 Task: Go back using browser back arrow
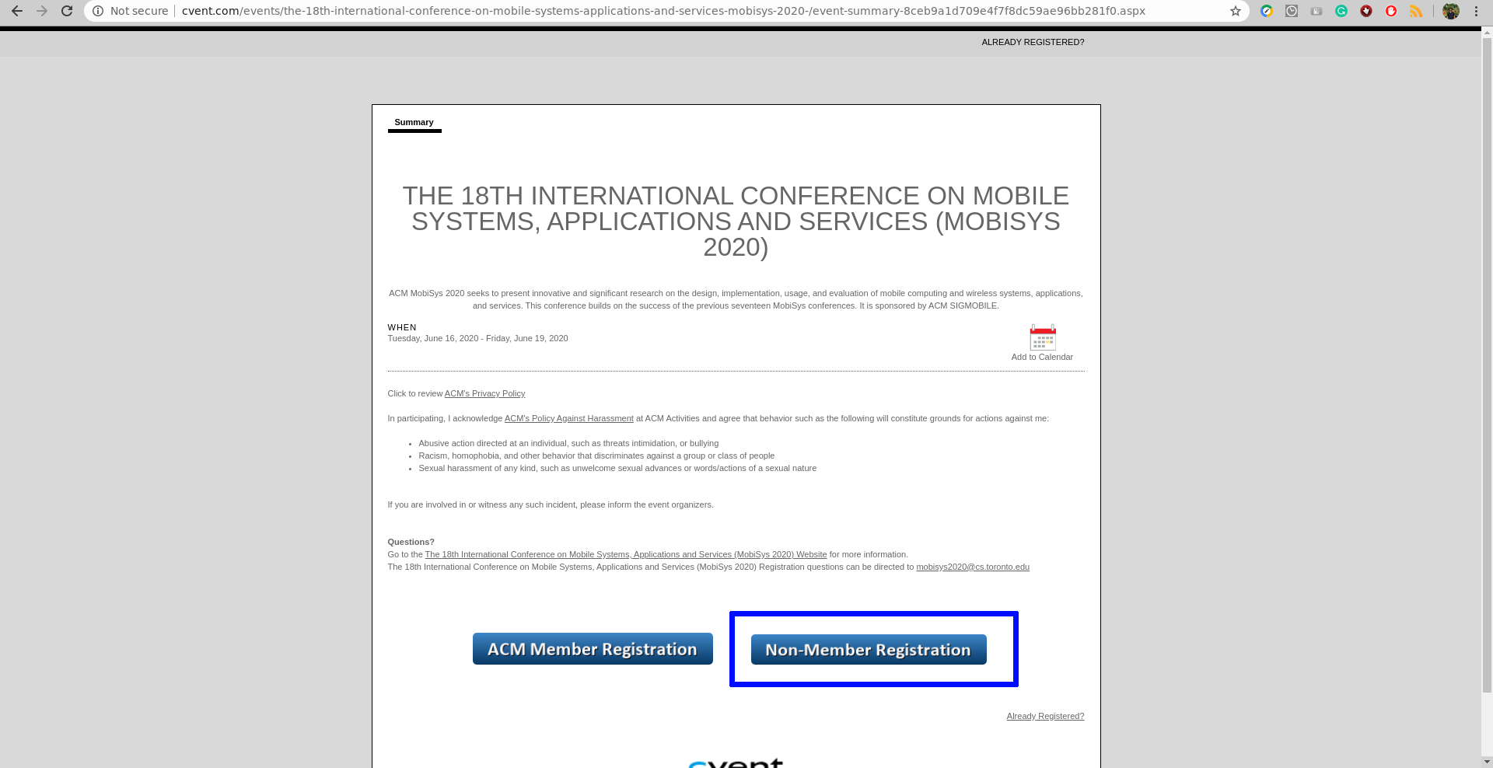tap(16, 11)
